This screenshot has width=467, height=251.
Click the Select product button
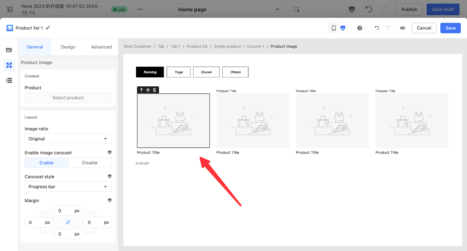click(68, 98)
